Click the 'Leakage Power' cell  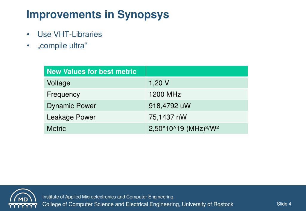95,117
